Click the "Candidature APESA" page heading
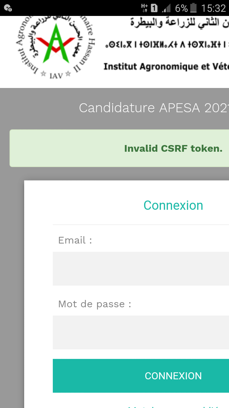The image size is (229, 408). 154,108
